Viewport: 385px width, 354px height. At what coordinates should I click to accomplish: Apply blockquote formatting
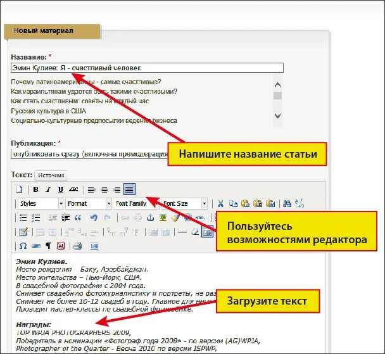[x=78, y=218]
